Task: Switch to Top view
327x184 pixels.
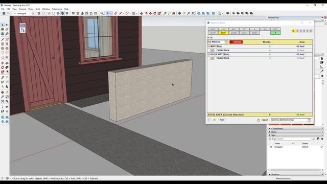Action: (78, 13)
